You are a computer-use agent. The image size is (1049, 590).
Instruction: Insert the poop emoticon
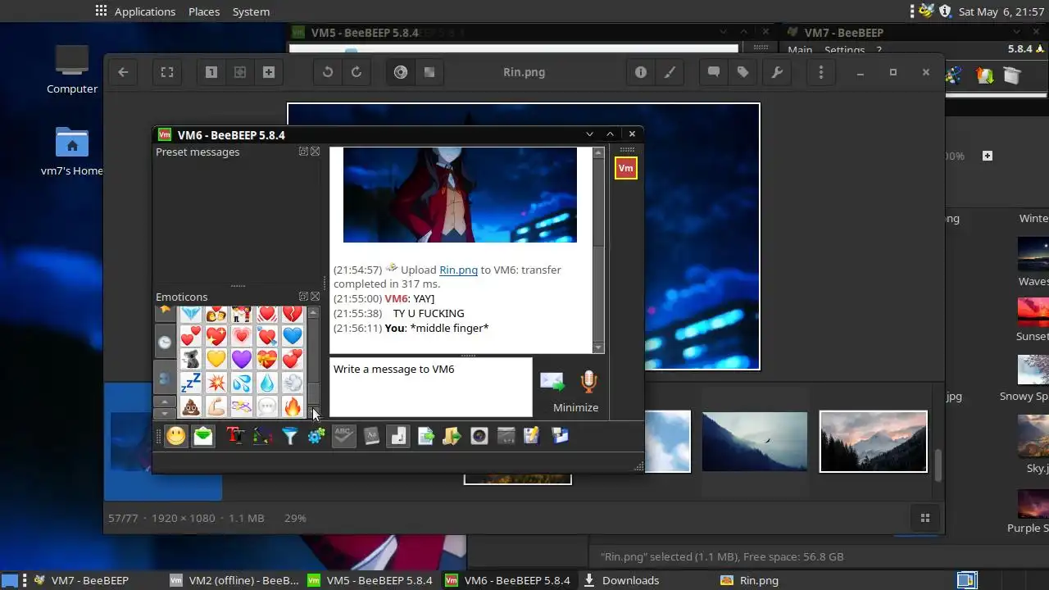tap(191, 406)
